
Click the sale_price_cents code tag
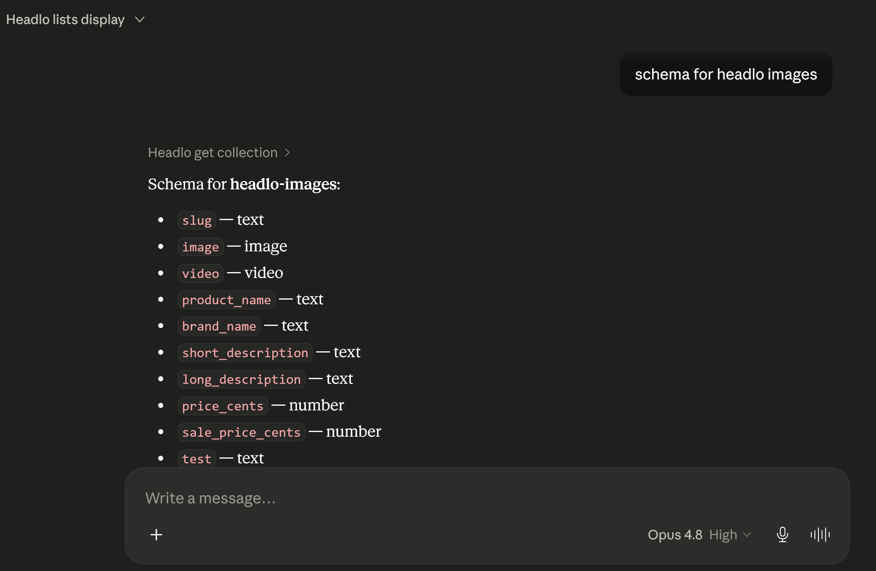pos(242,432)
